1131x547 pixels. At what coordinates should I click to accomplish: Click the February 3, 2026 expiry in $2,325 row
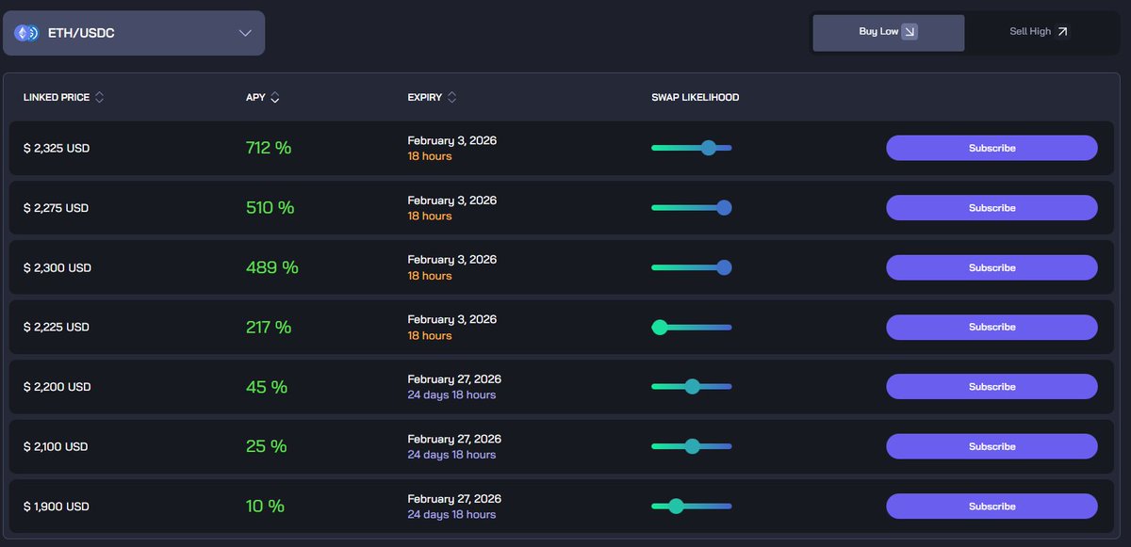452,140
